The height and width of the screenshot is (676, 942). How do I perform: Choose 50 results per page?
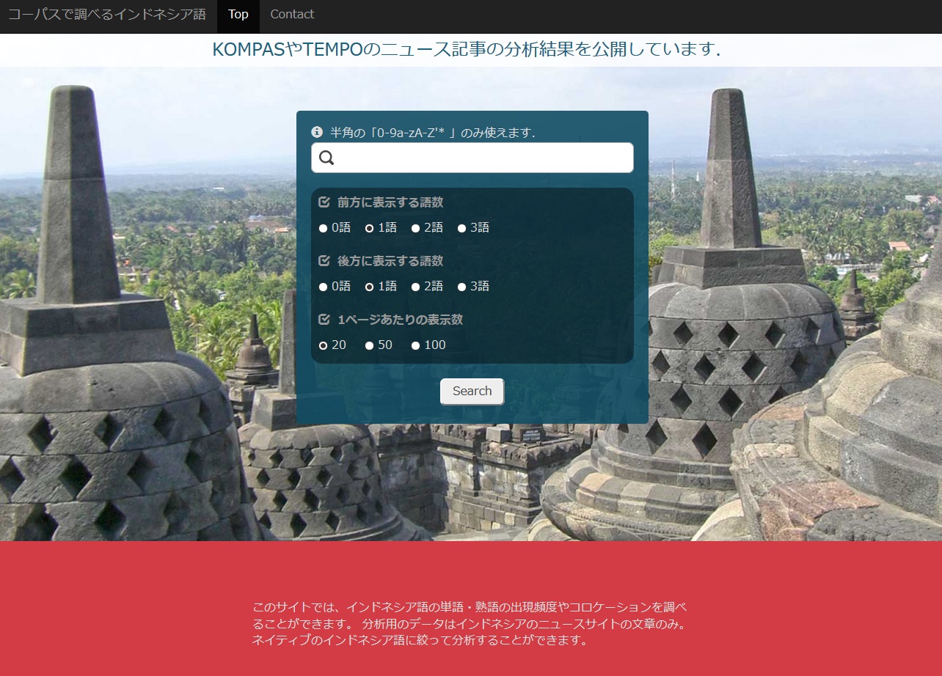coord(369,345)
